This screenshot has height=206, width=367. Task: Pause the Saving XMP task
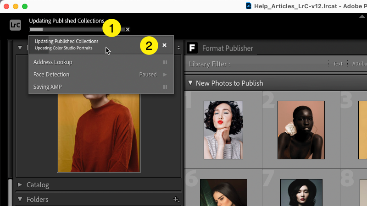(165, 87)
